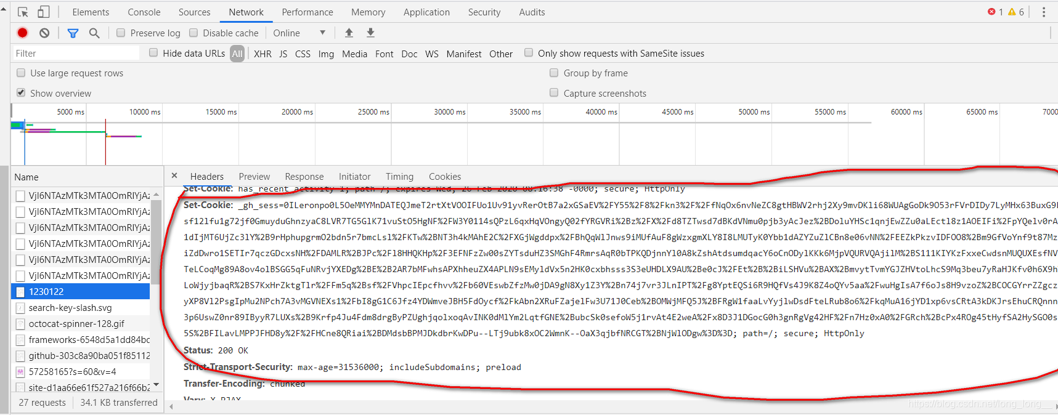
Task: Show the warning count indicator
Action: click(1016, 12)
